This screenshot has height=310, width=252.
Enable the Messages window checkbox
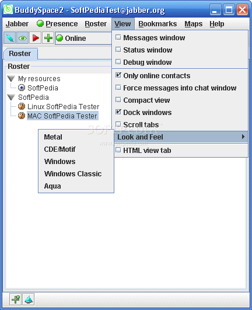click(x=118, y=37)
